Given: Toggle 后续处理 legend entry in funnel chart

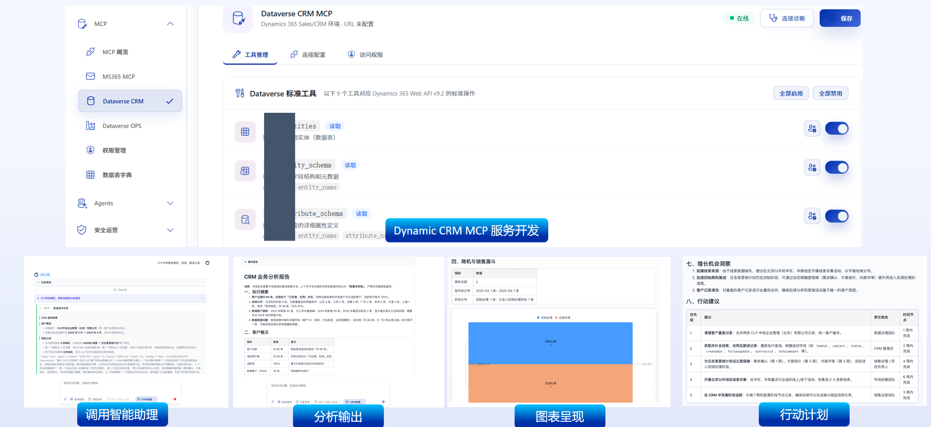Looking at the screenshot, I should (x=563, y=318).
